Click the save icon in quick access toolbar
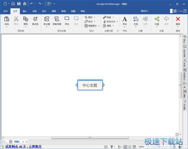 19,4
